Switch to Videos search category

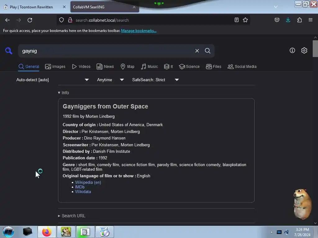click(81, 67)
